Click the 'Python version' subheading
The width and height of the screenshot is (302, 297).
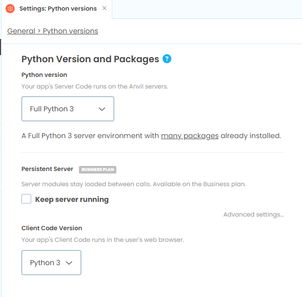click(x=44, y=75)
